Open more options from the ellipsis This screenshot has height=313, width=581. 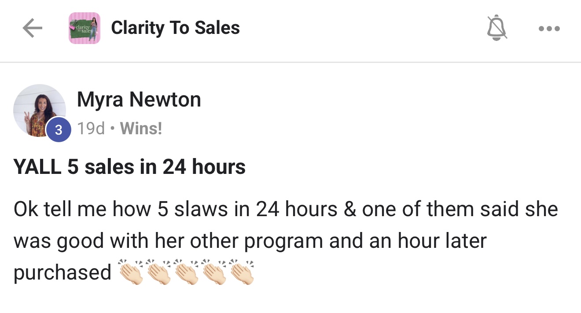pyautogui.click(x=549, y=28)
